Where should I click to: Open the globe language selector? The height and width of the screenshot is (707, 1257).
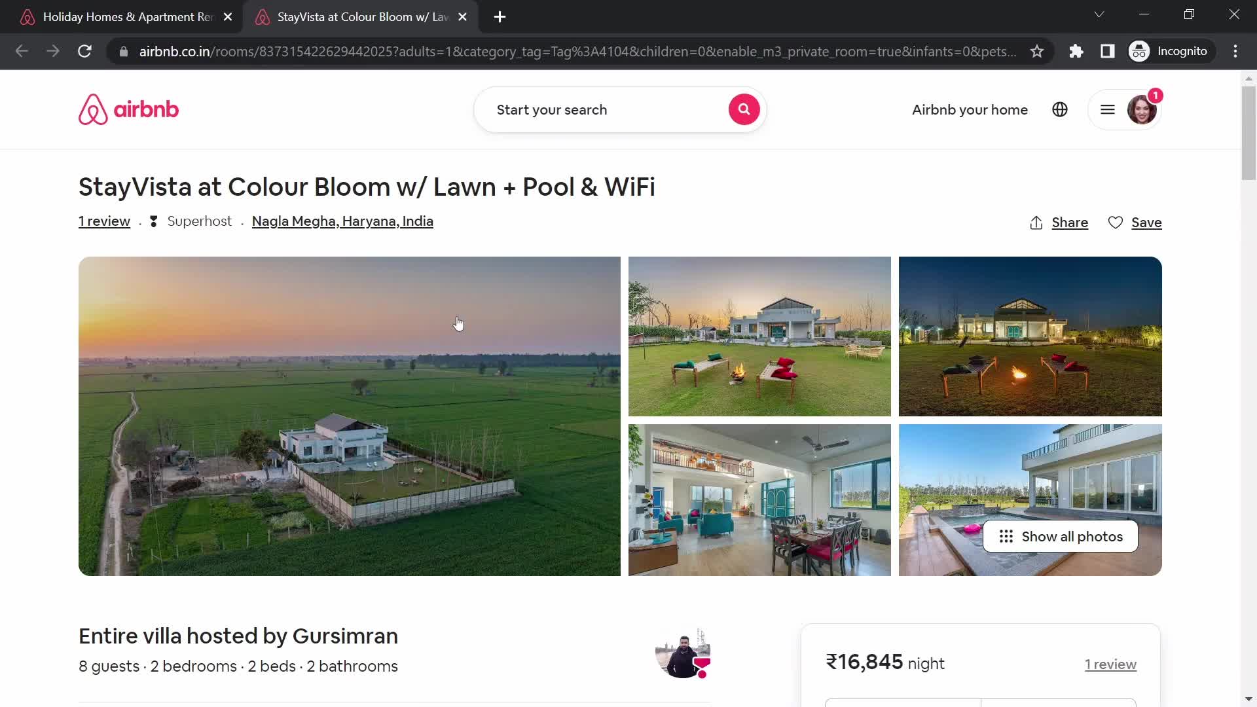[x=1060, y=109]
